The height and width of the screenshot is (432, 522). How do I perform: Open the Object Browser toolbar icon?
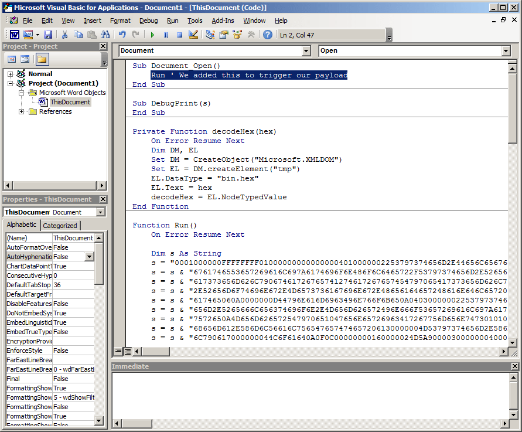[237, 35]
